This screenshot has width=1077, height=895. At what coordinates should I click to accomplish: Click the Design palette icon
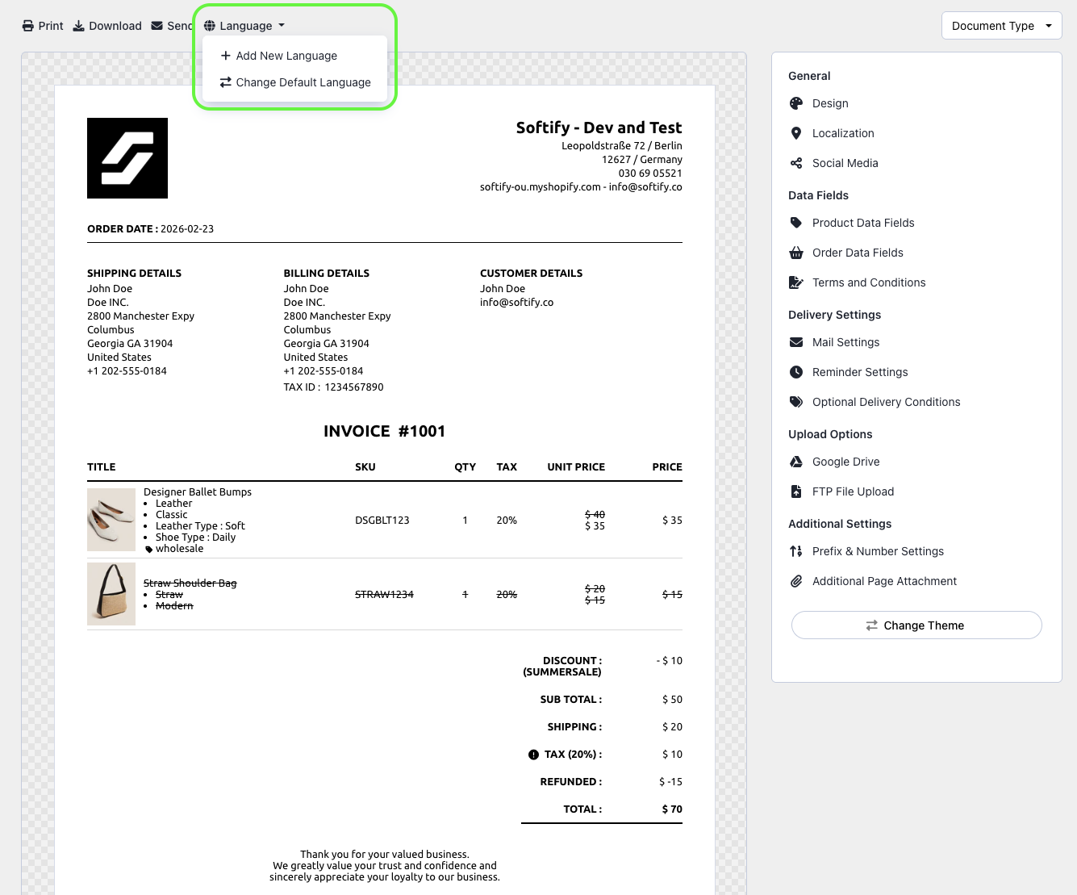796,103
